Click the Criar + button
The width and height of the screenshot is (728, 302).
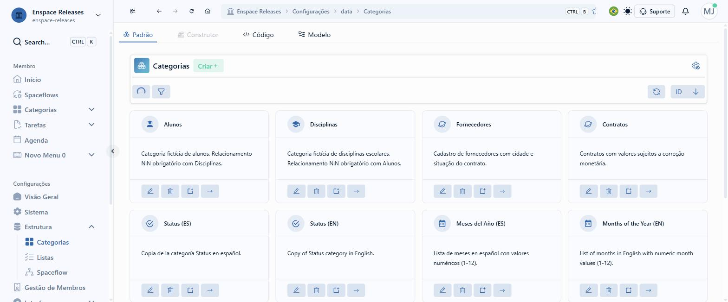(208, 66)
